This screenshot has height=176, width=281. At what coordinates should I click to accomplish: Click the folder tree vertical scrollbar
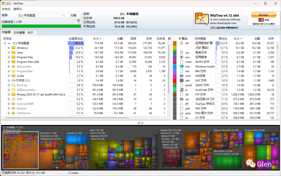(x=169, y=69)
